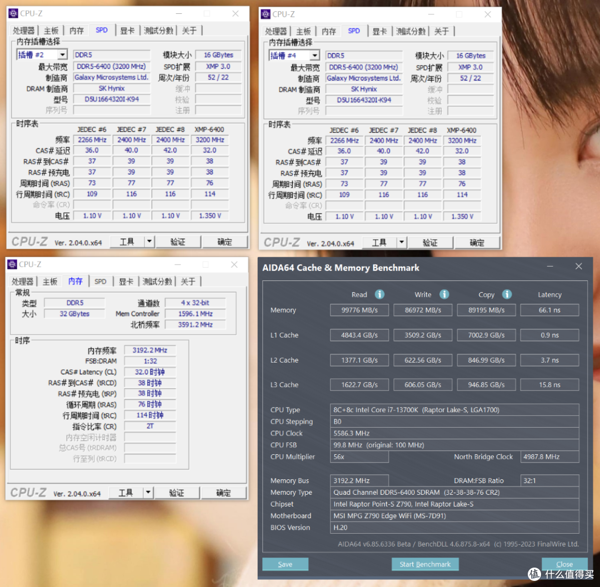Switch to 显卡 tab in slot #4 CPU-Z window
This screenshot has height=587, width=600.
pos(379,31)
